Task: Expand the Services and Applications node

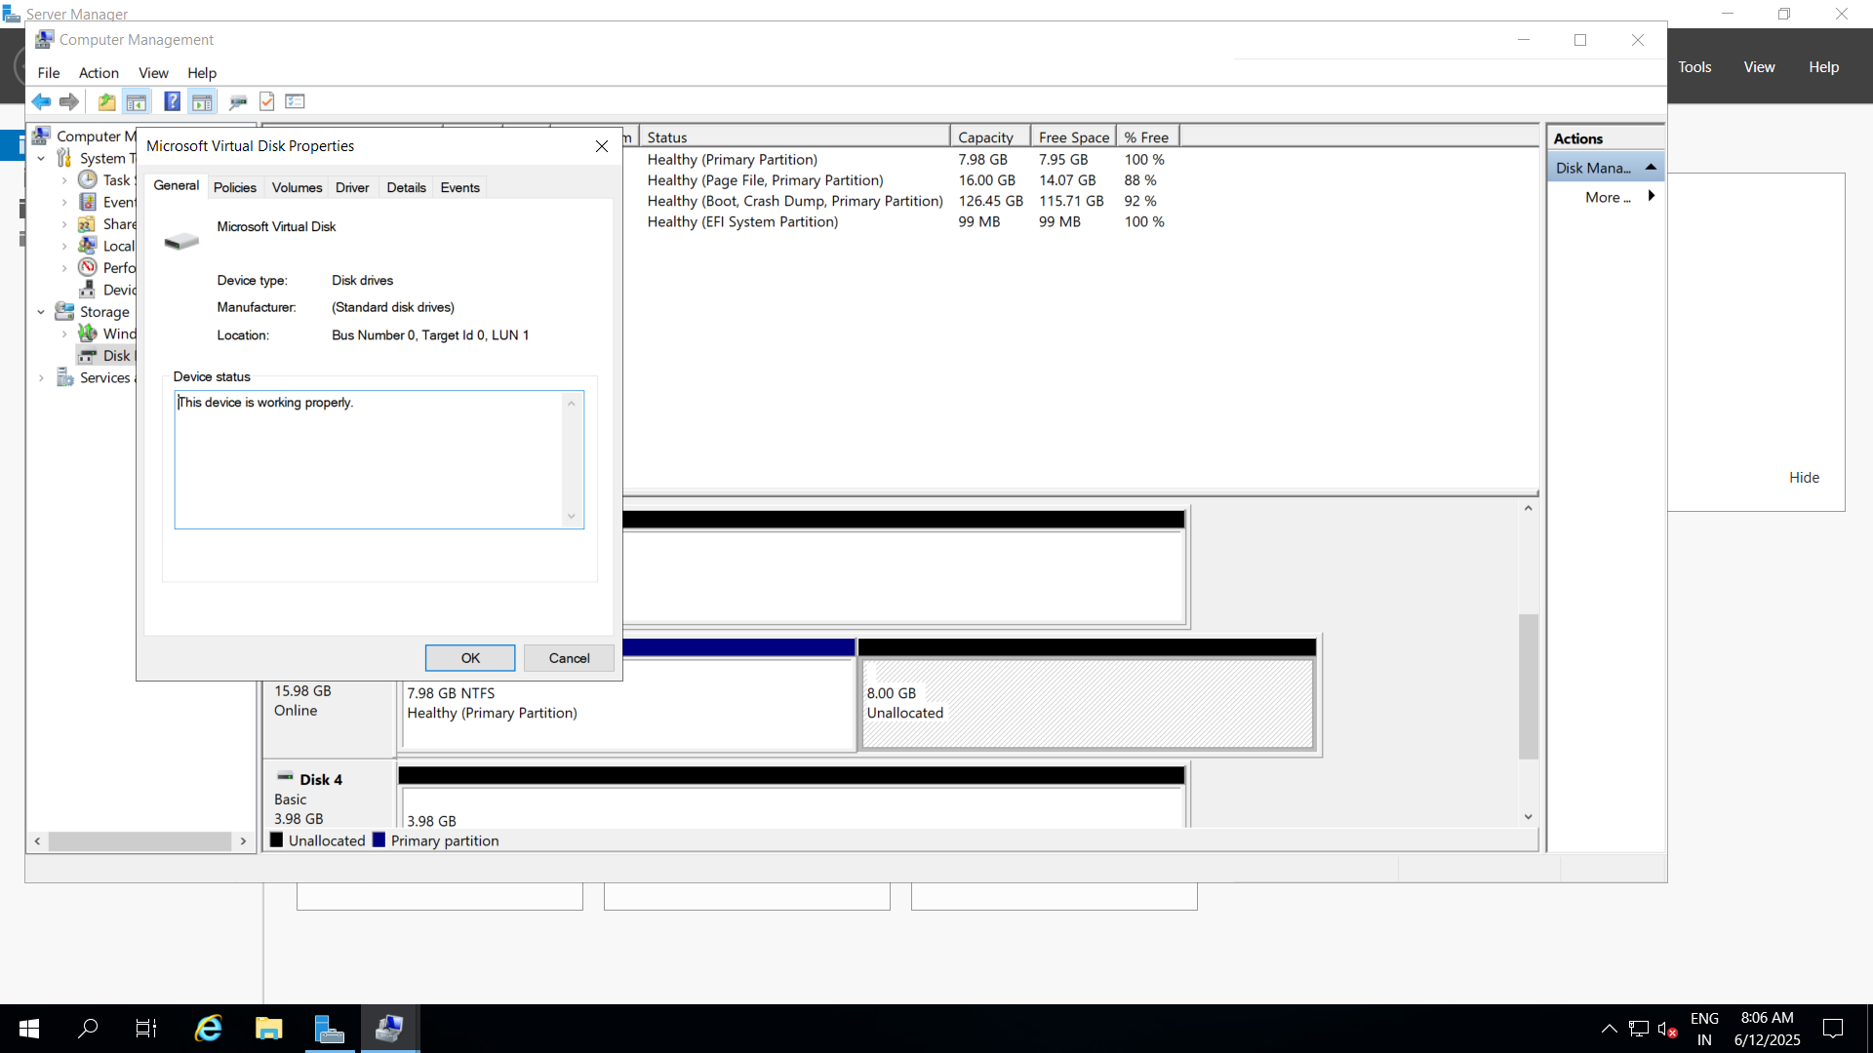Action: [x=41, y=377]
